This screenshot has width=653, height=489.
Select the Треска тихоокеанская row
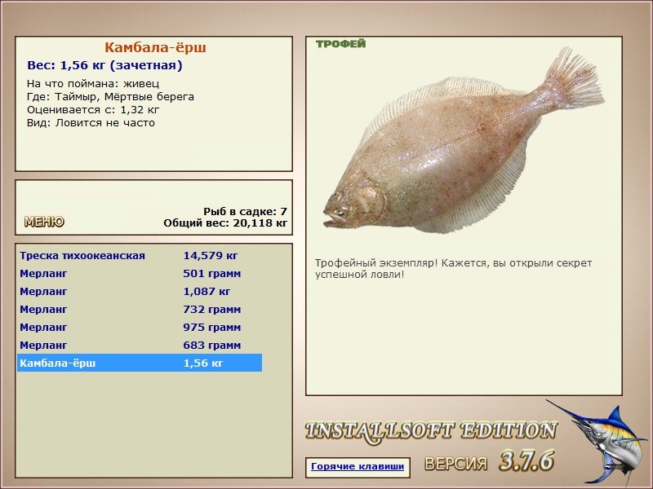coord(140,255)
